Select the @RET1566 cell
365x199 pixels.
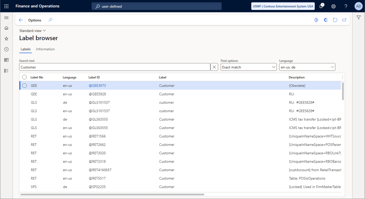97,136
